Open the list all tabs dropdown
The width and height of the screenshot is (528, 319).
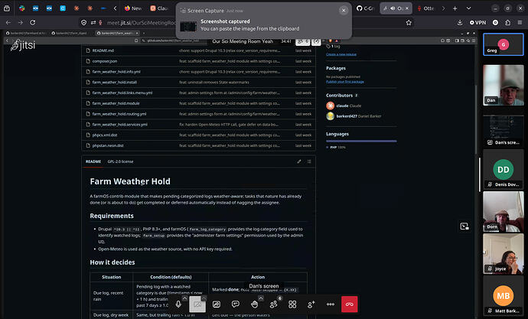(468, 8)
